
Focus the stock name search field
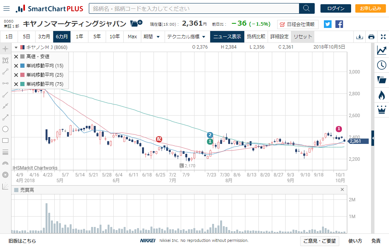pos(194,8)
